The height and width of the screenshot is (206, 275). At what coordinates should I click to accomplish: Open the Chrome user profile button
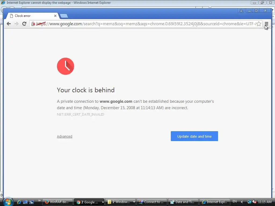coord(241,10)
